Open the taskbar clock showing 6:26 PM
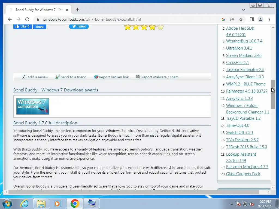Image resolution: width=279 pixels, height=209 pixels. 265,204
